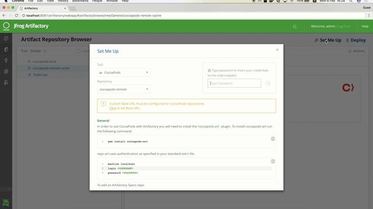Select the cocoapods-local repository
The width and height of the screenshot is (373, 209).
44,62
